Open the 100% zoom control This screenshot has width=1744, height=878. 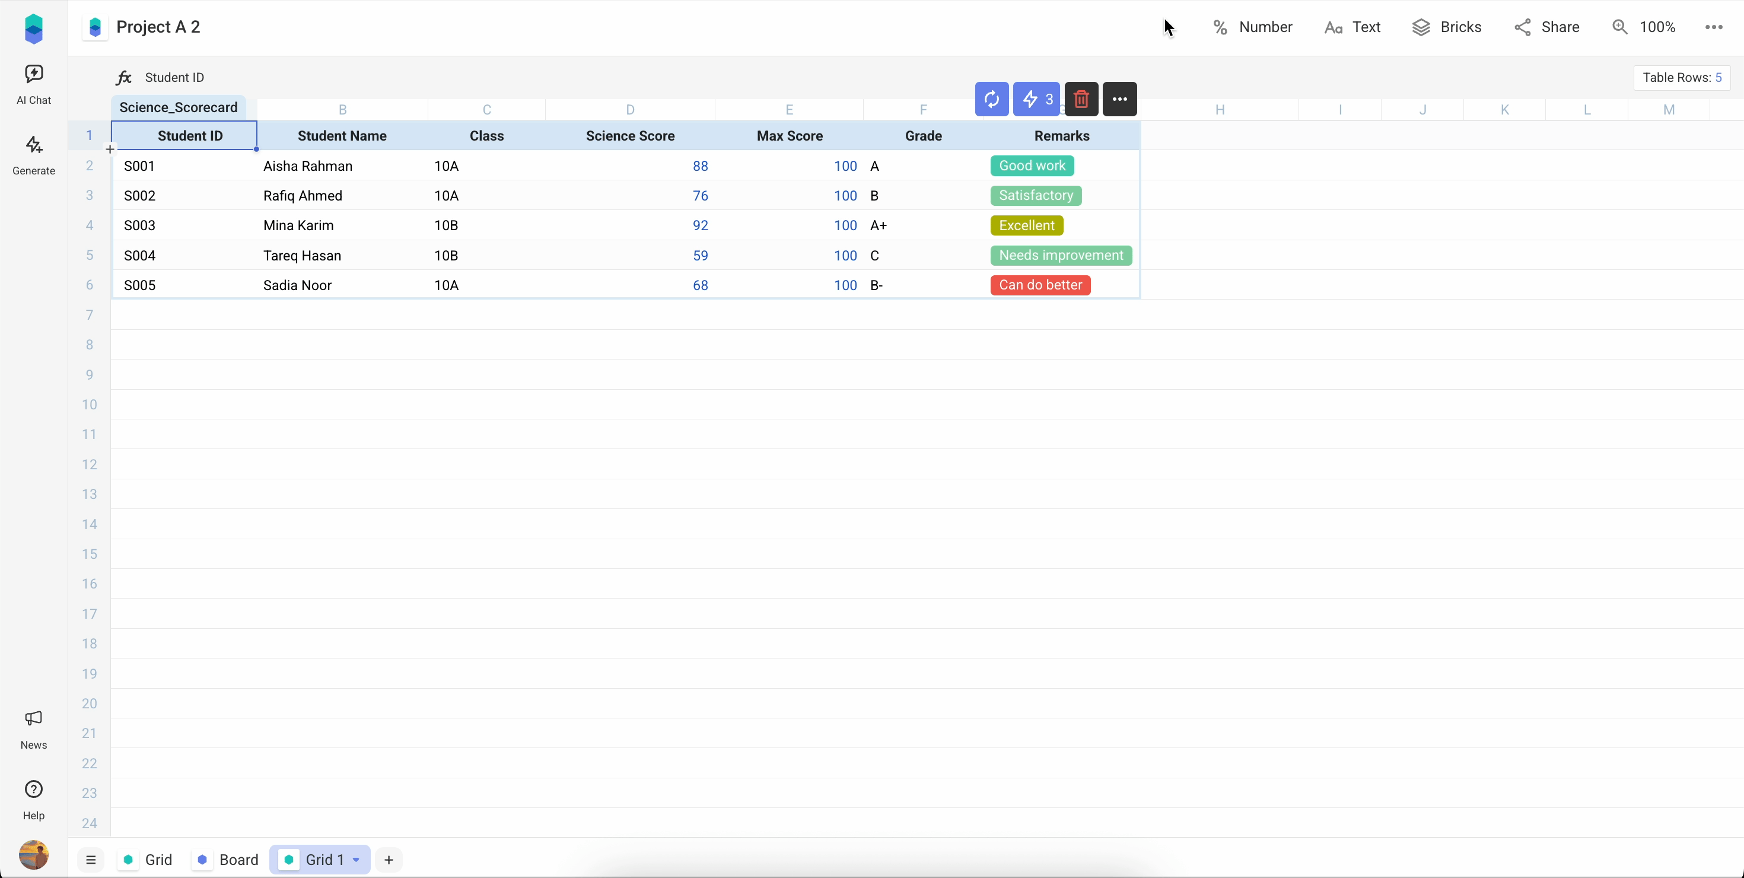click(x=1643, y=27)
